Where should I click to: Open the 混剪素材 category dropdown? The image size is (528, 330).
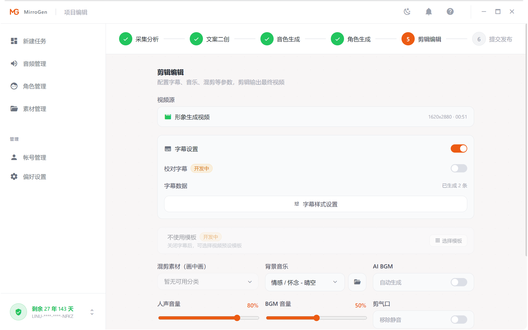point(207,282)
